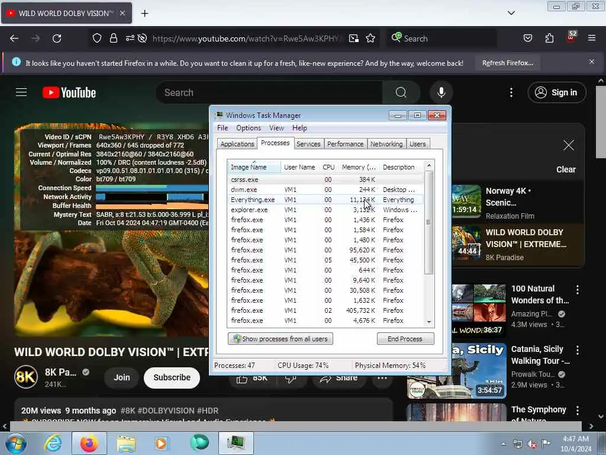Launch Internet Explorer from taskbar
The height and width of the screenshot is (455, 606).
pos(53,443)
